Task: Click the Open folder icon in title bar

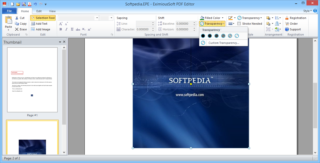Action: 18,4
